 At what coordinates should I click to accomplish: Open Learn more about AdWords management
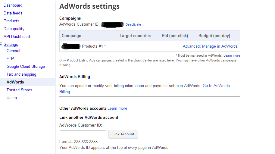click(x=232, y=55)
